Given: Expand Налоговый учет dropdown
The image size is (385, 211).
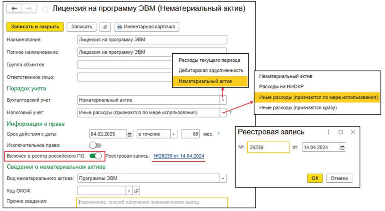Looking at the screenshot, I should [x=224, y=113].
